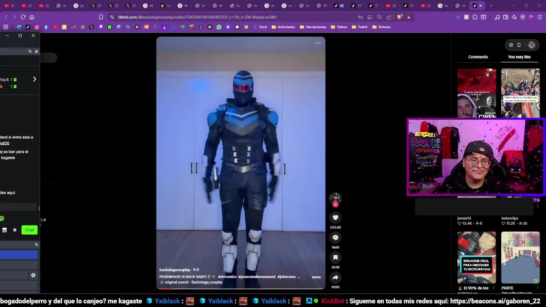Image resolution: width=546 pixels, height=307 pixels.
Task: Open the Smiling Friends video thumbnail
Action: [x=520, y=258]
